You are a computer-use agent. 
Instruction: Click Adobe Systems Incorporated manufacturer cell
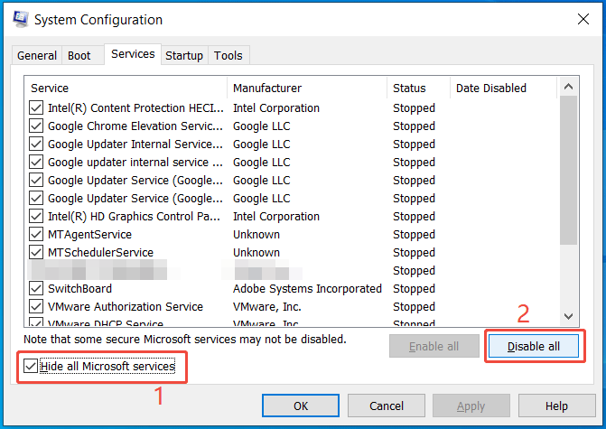[x=307, y=289]
